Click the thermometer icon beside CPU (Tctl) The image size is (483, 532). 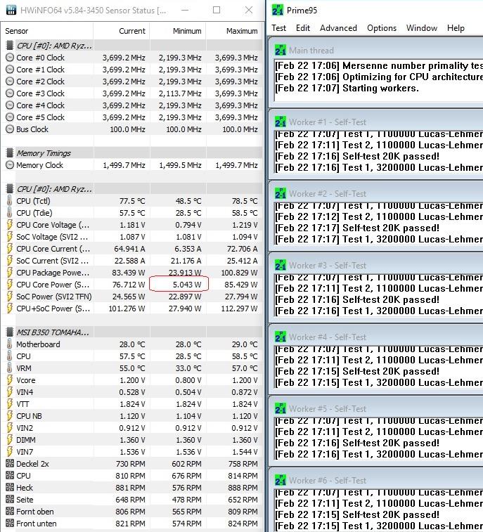(10, 201)
